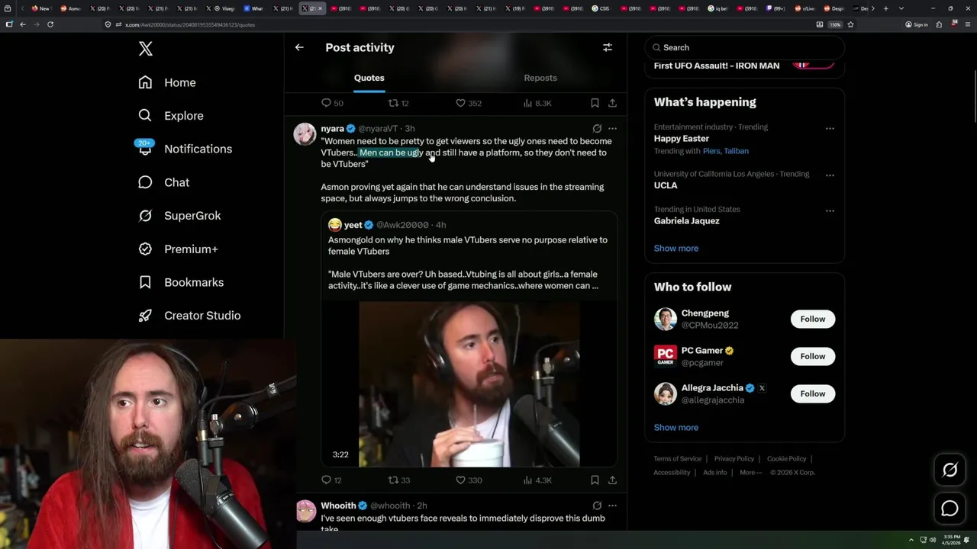Open Grok actions on nyara's post
Viewport: 977px width, 549px height.
pyautogui.click(x=597, y=128)
